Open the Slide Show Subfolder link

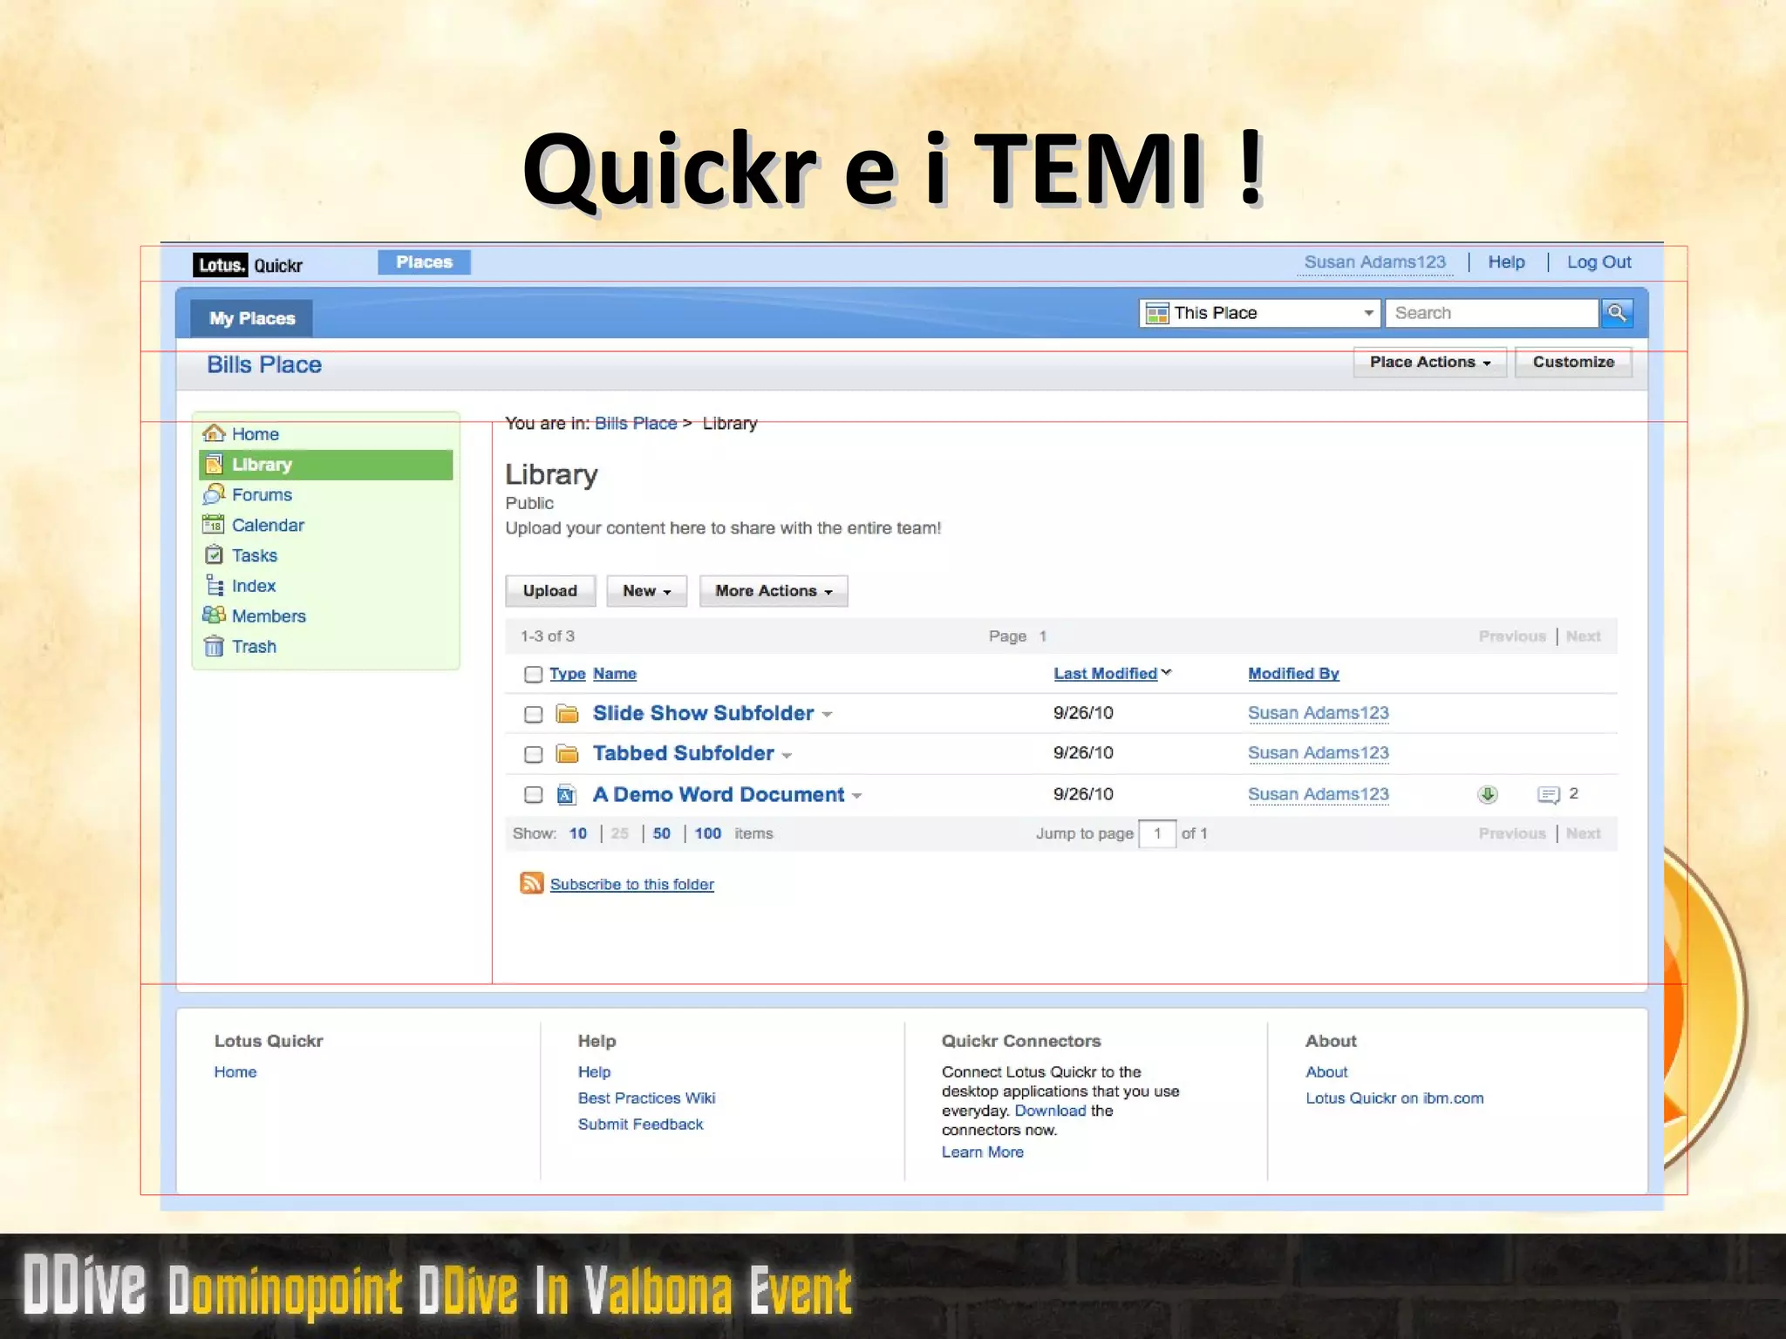click(703, 713)
